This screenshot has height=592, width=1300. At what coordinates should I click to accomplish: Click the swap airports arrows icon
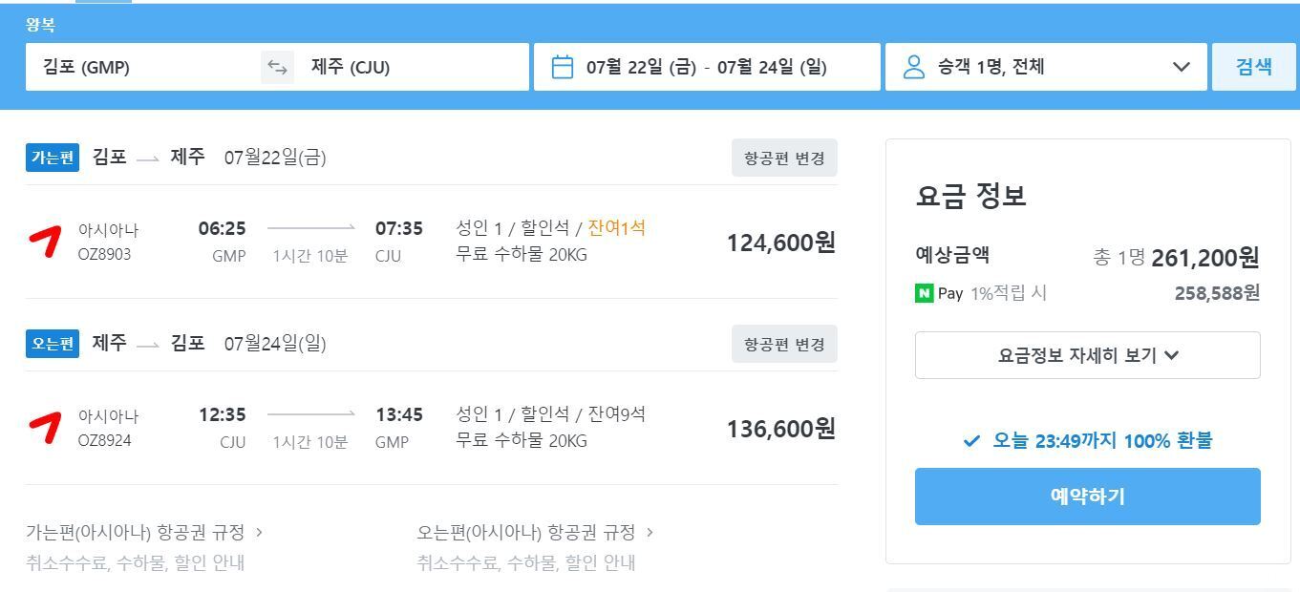pyautogui.click(x=276, y=67)
